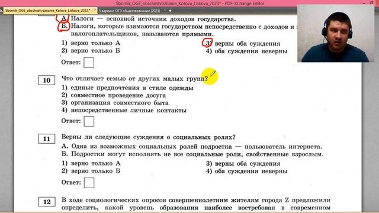Click '1) верно только А' in top question

pyautogui.click(x=91, y=43)
